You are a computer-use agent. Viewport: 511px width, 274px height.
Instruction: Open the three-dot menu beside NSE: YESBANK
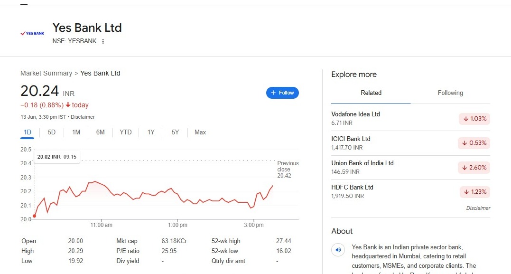pos(103,41)
